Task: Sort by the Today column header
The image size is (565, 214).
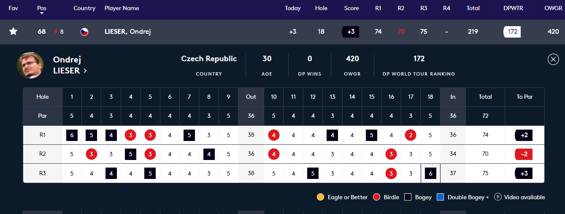Action: (292, 8)
